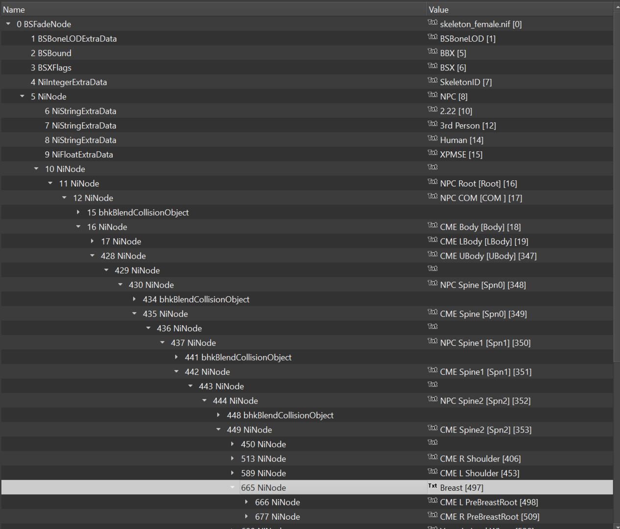Screen dimensions: 620x529
Task: Collapse the 5 NiNode branch
Action: (22, 96)
